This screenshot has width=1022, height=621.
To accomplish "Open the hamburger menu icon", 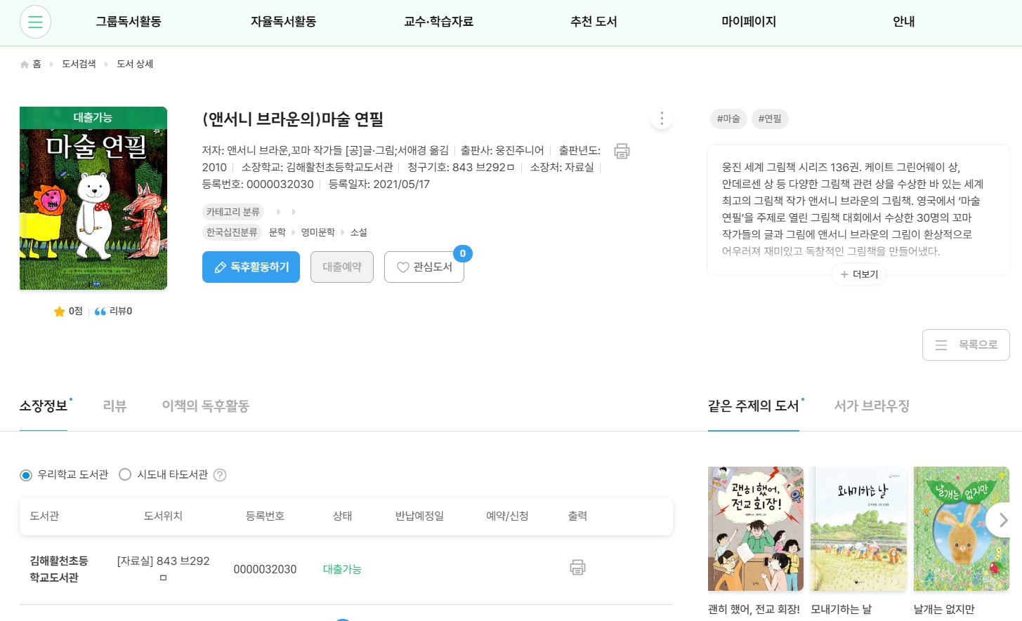I will pos(35,22).
